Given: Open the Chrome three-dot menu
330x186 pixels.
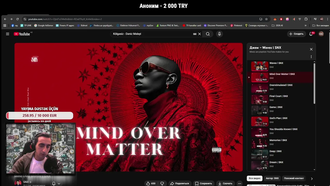Looking at the screenshot, I should tap(327, 19).
